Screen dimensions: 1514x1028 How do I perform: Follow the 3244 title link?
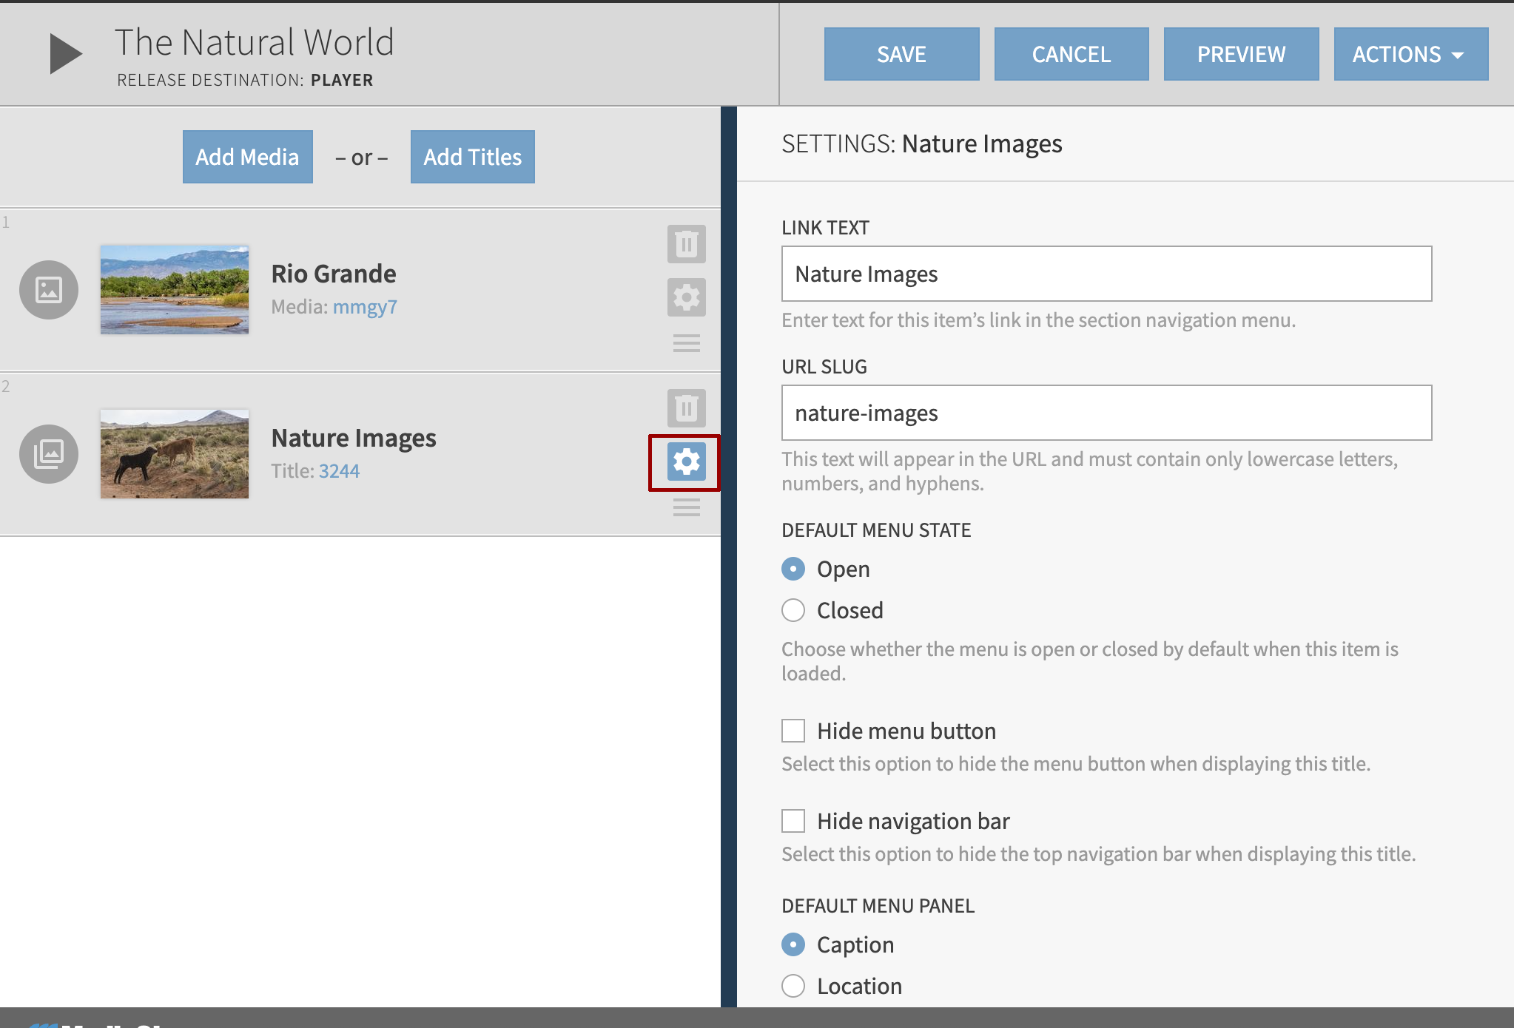(339, 471)
